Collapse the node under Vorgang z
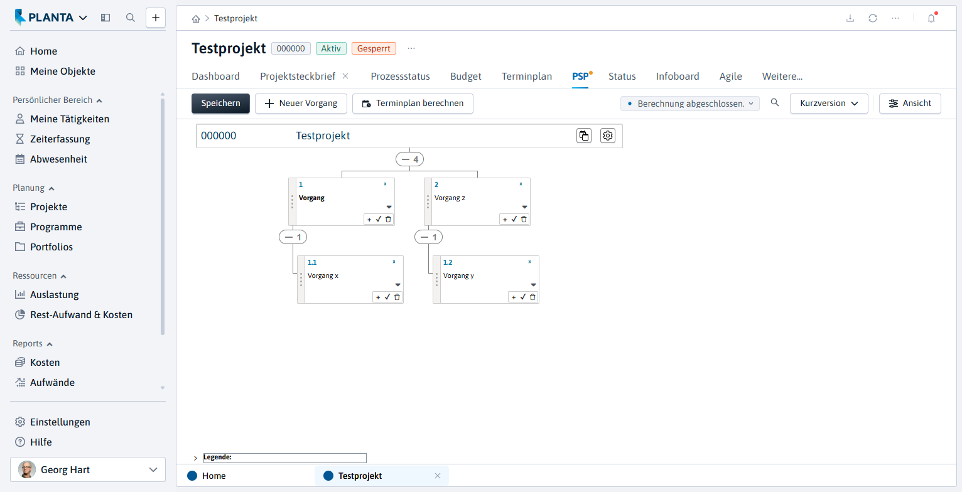Image resolution: width=962 pixels, height=492 pixels. tap(428, 237)
